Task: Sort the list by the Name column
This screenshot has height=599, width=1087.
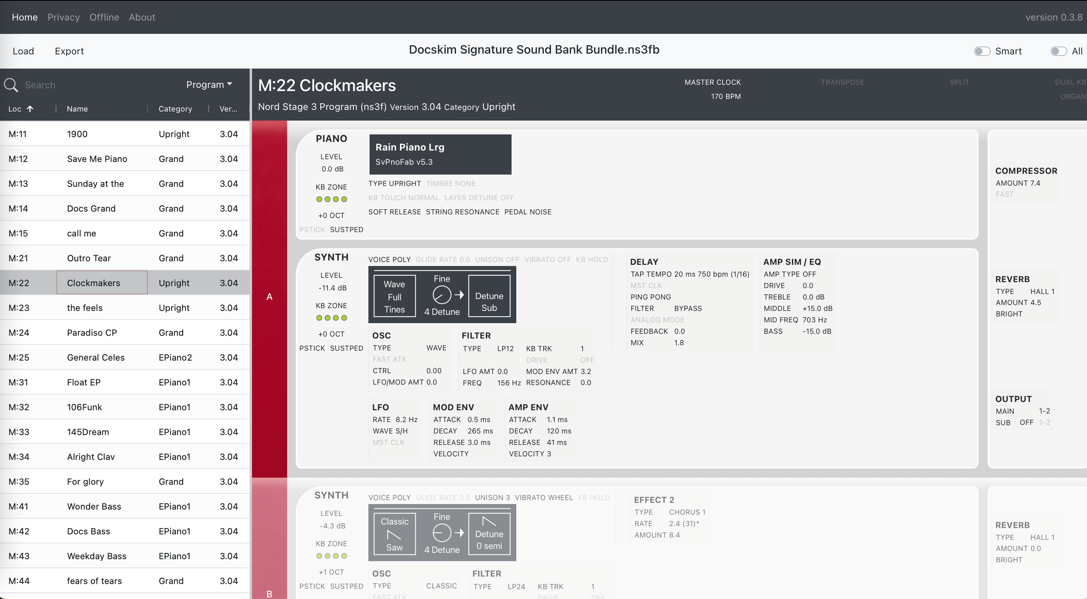Action: click(x=77, y=109)
